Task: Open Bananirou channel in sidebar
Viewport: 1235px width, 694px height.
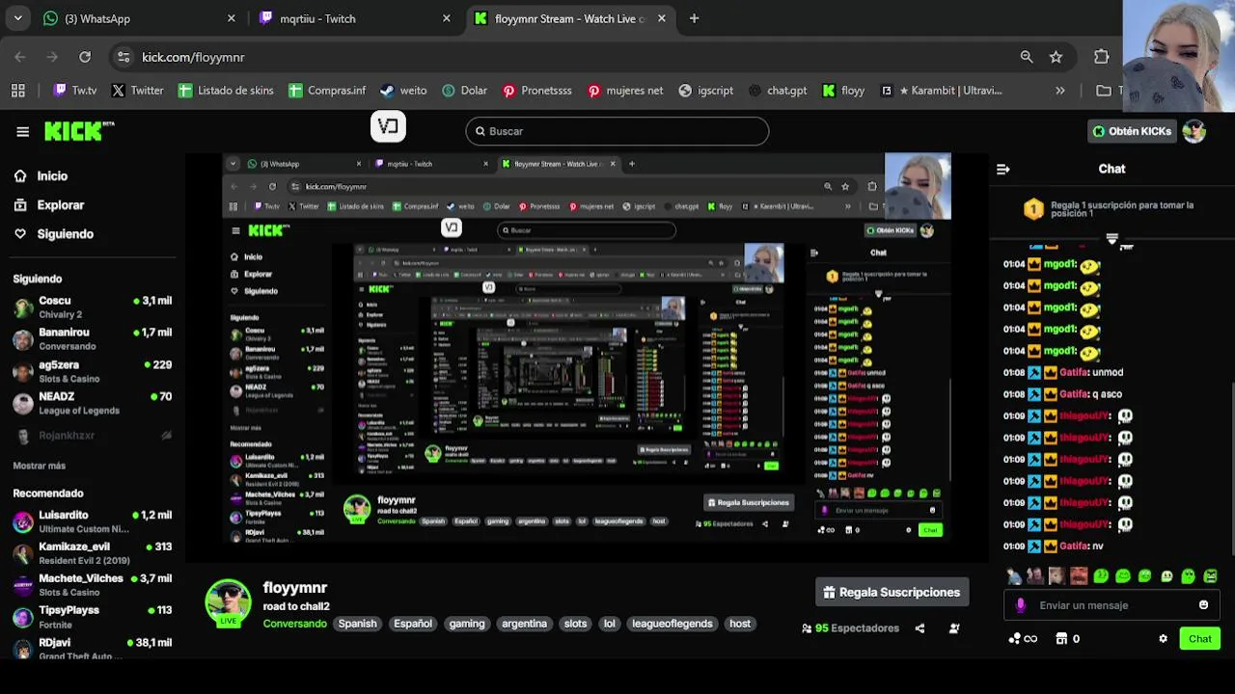Action: coord(93,338)
